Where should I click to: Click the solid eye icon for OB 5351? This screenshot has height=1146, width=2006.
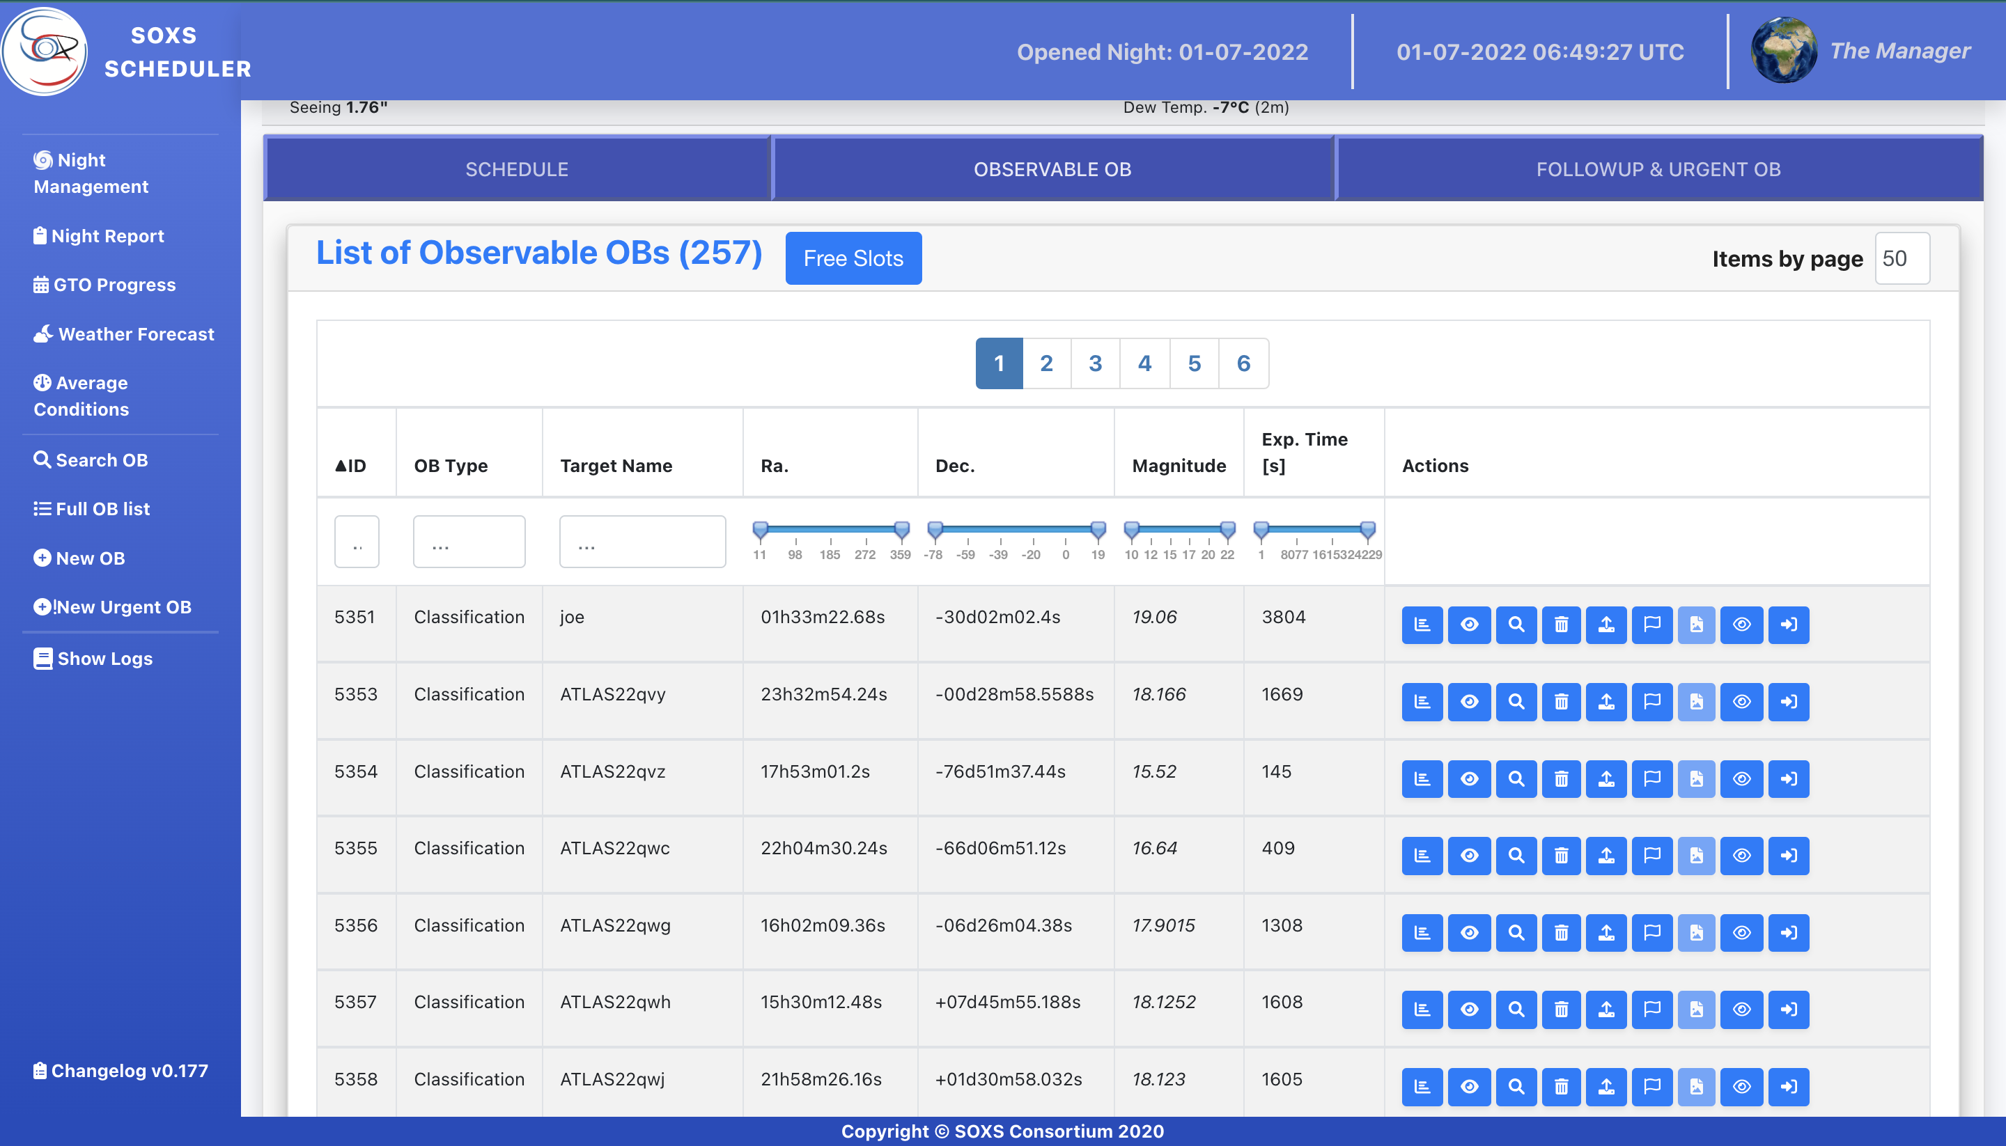click(x=1469, y=624)
